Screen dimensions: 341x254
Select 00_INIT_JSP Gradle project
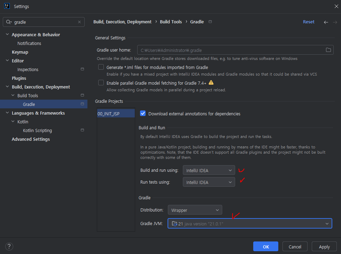116,114
